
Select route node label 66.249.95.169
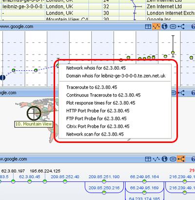click(144, 188)
